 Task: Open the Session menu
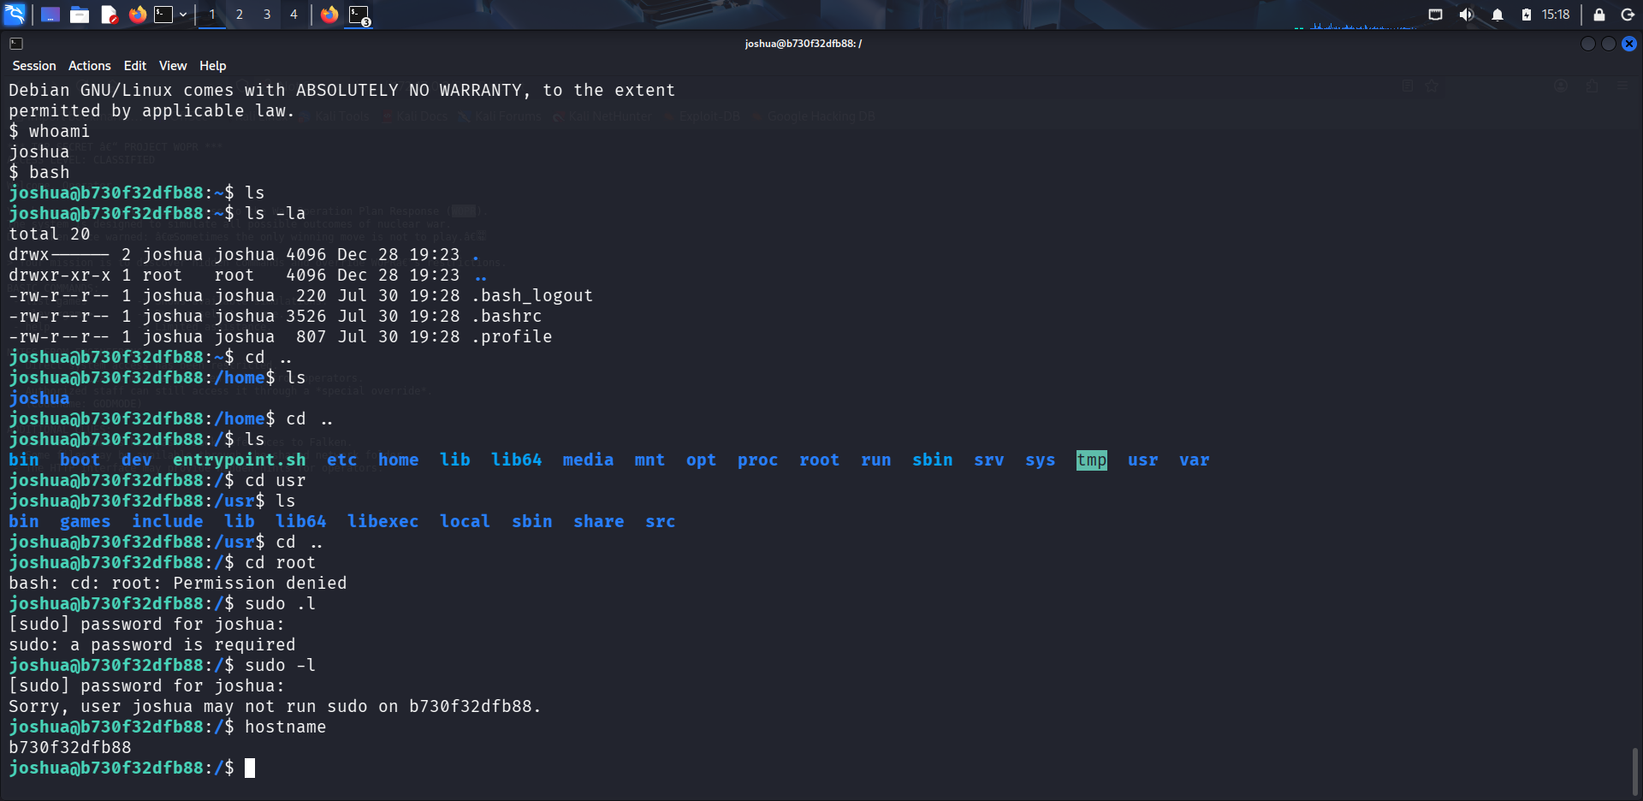(34, 66)
